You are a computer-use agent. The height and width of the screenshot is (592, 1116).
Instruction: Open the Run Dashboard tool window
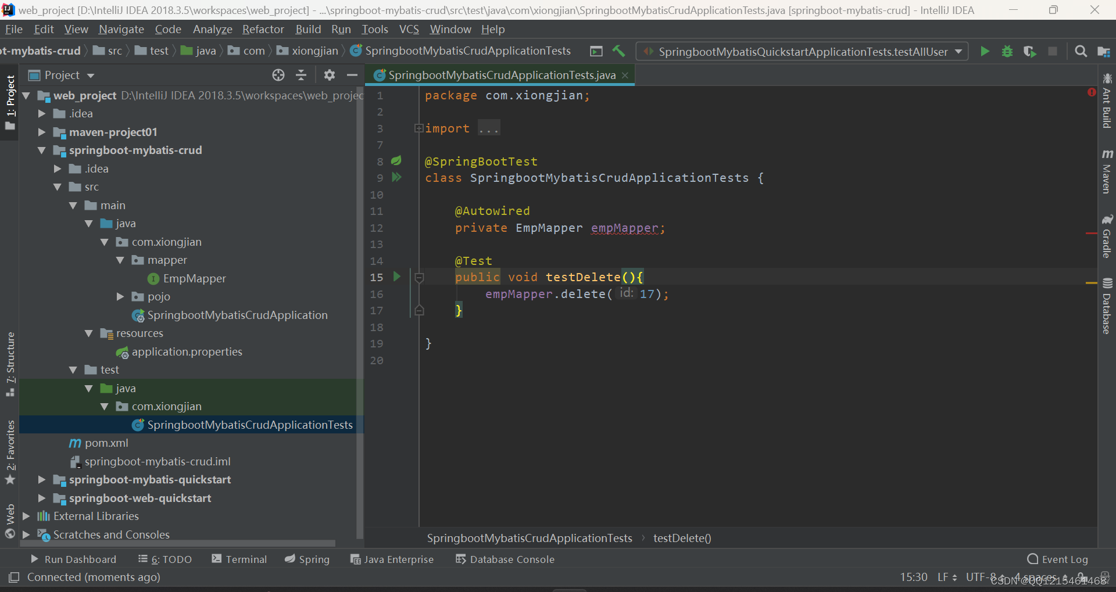73,559
